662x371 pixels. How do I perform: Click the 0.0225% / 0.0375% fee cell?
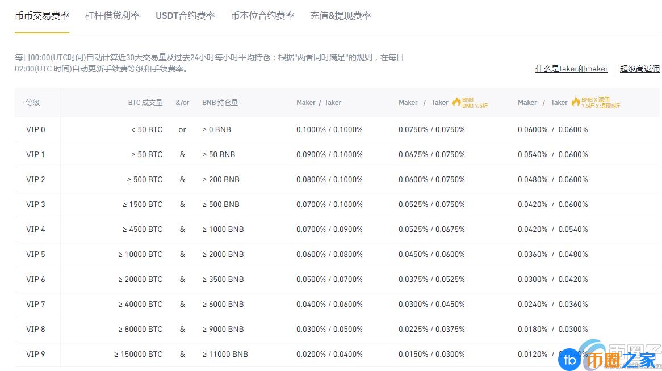(x=431, y=329)
